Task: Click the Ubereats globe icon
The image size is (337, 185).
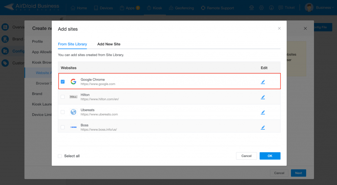Action: coord(73,112)
